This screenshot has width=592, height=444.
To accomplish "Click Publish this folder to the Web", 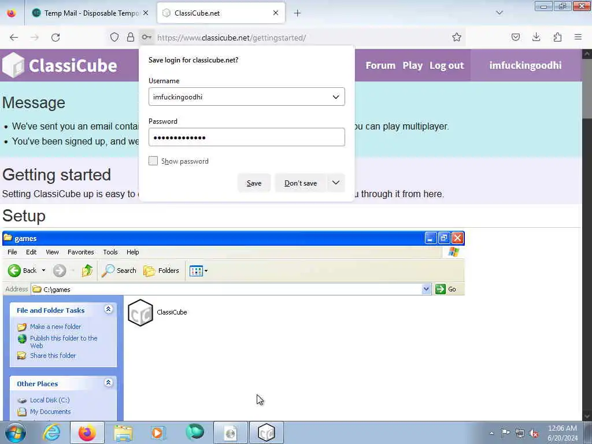I will pos(64,342).
